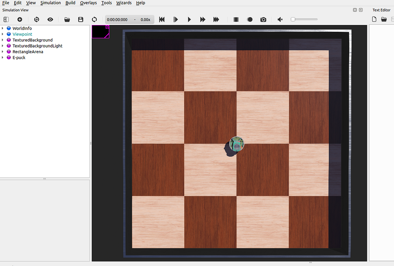The width and height of the screenshot is (394, 266).
Task: Open the Wizards menu
Action: (124, 3)
